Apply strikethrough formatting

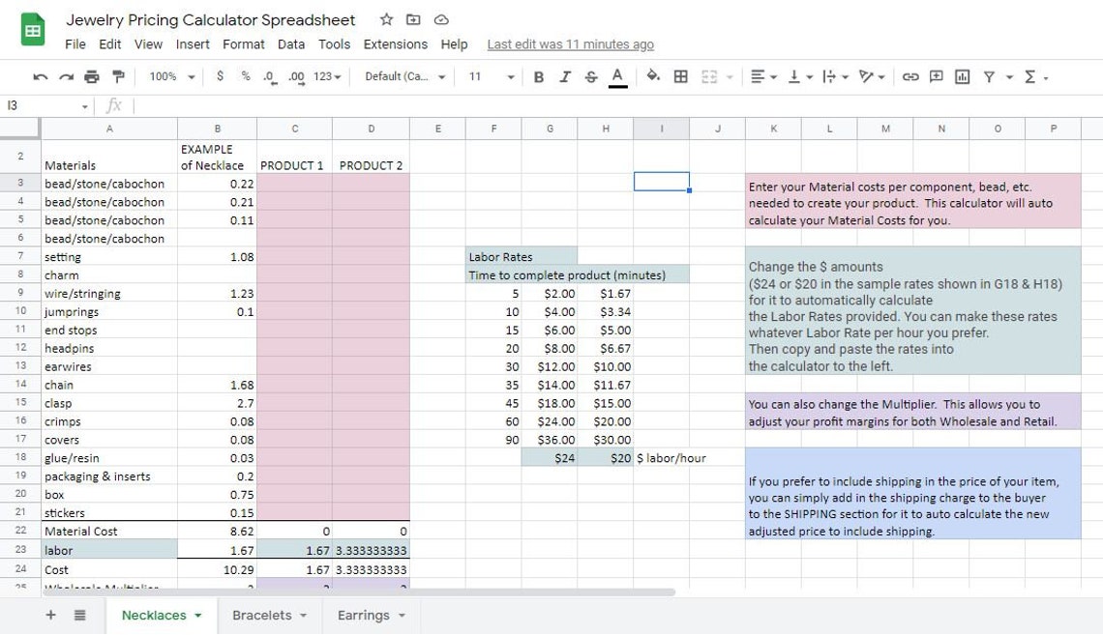[x=590, y=76]
